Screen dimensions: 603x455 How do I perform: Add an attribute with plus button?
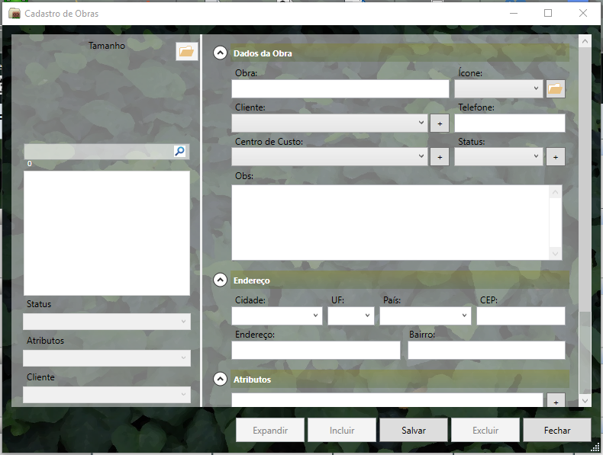point(556,402)
